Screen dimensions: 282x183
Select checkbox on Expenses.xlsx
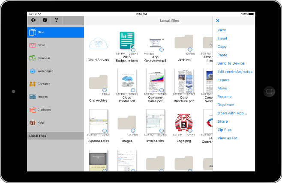pyautogui.click(x=105, y=130)
